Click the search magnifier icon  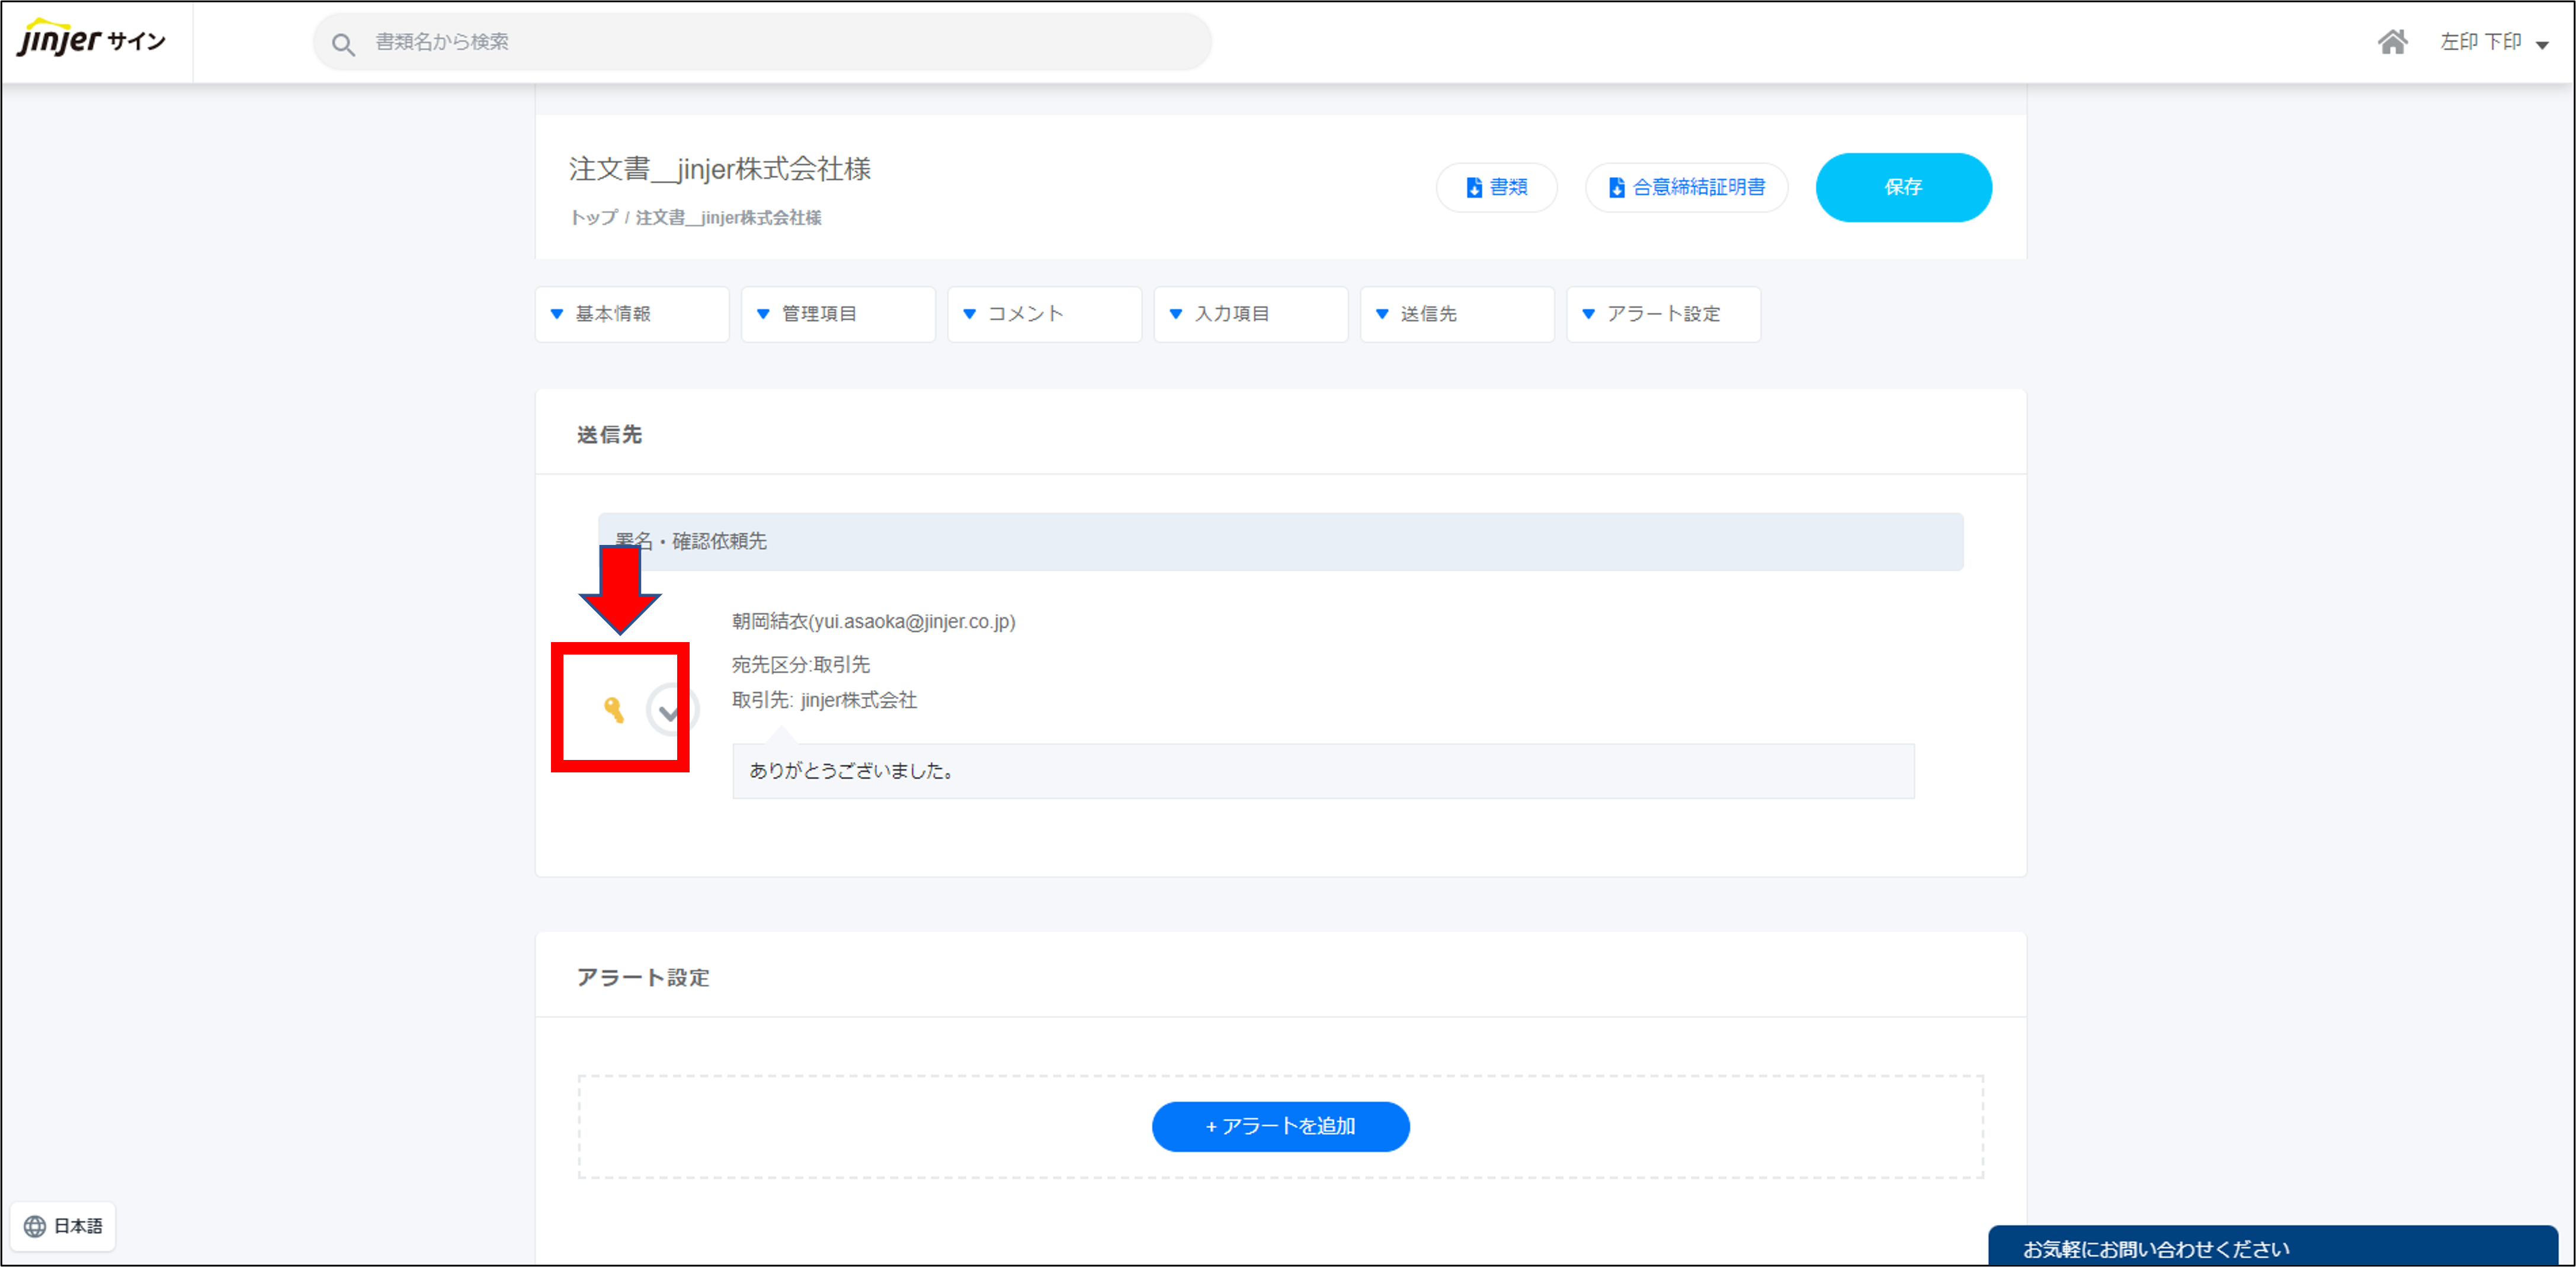[x=343, y=44]
